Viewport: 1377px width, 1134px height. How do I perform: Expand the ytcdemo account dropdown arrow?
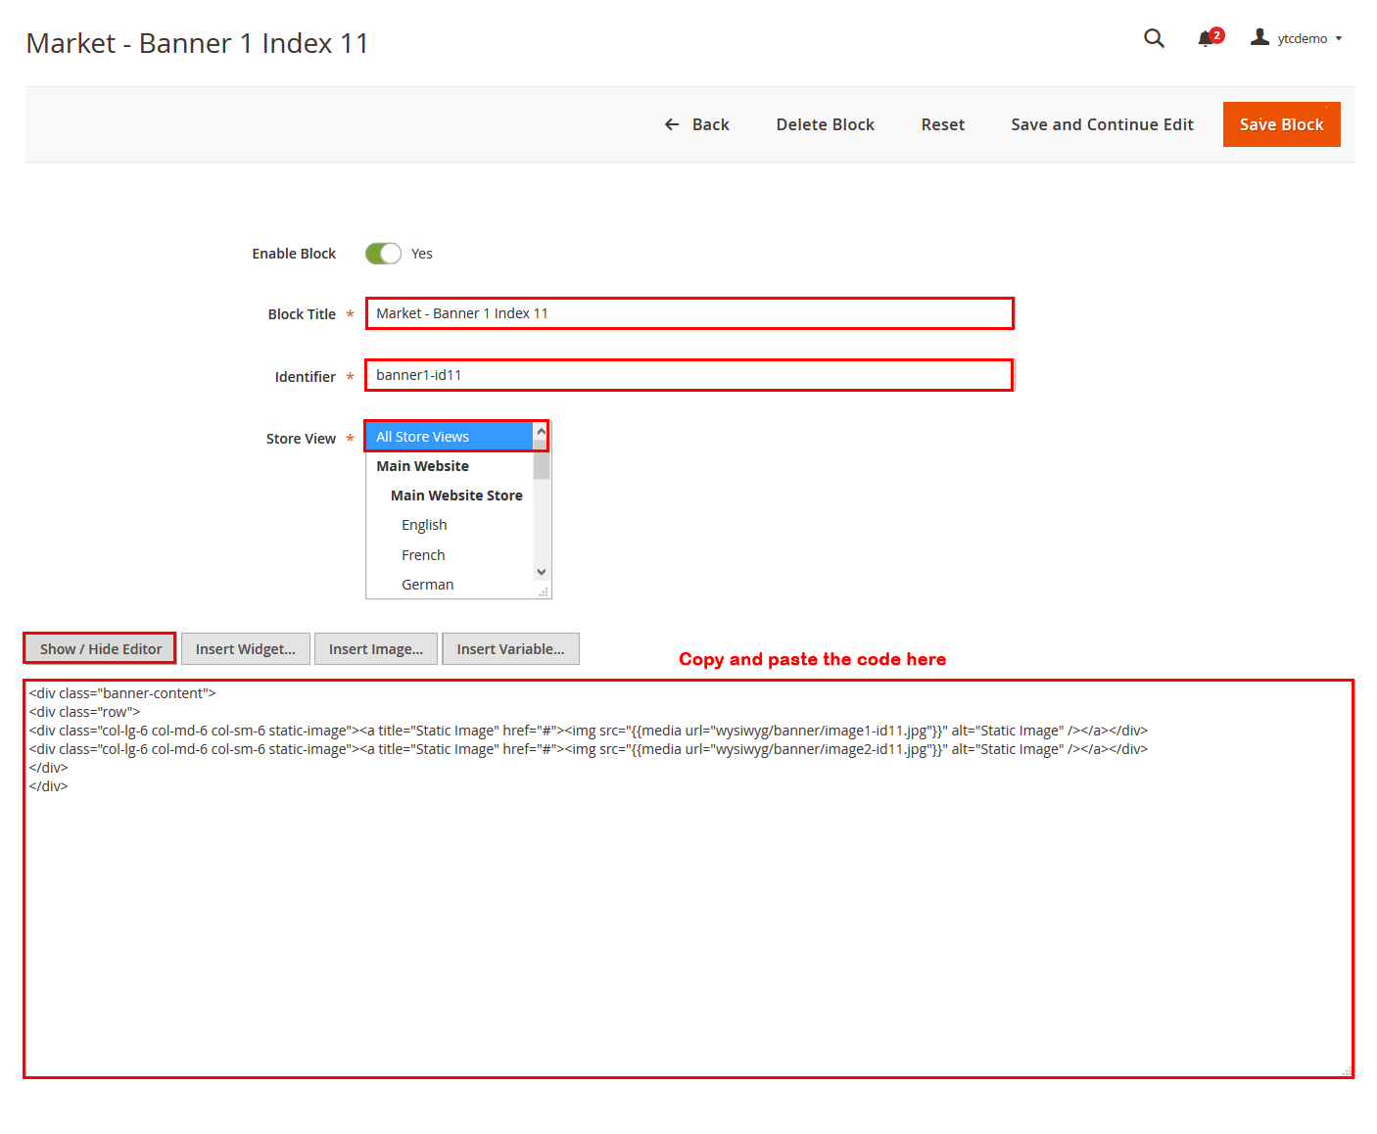tap(1339, 39)
